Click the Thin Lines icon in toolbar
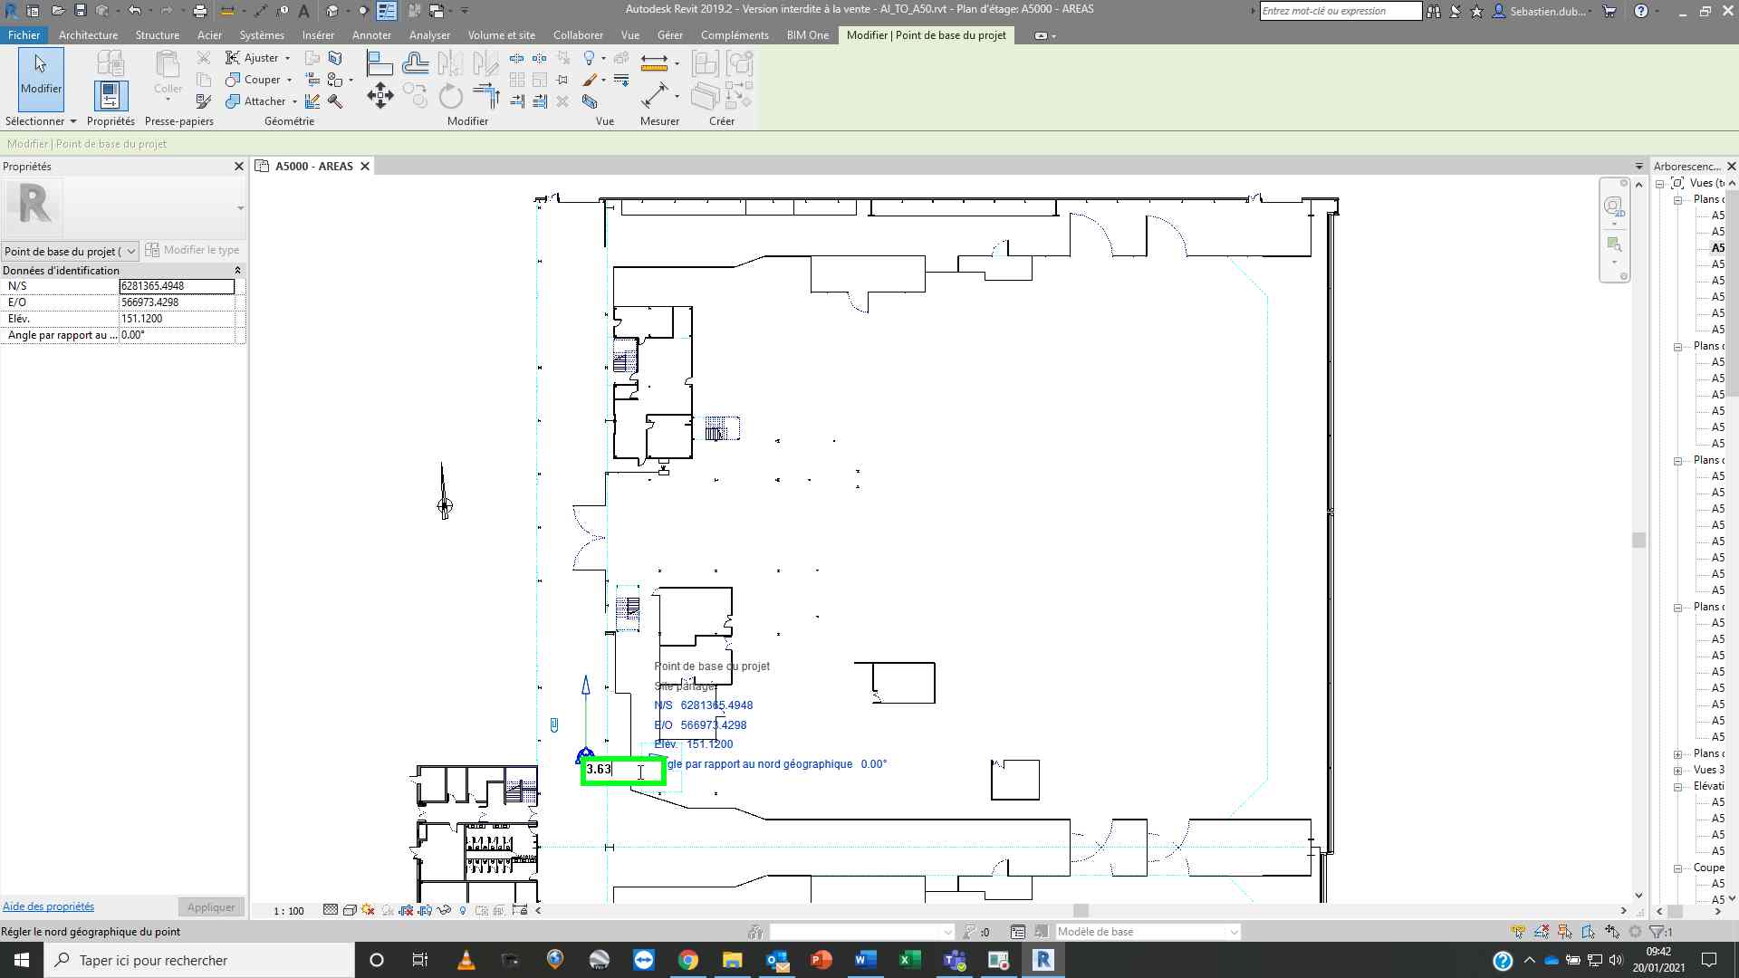This screenshot has height=978, width=1739. coord(386,11)
